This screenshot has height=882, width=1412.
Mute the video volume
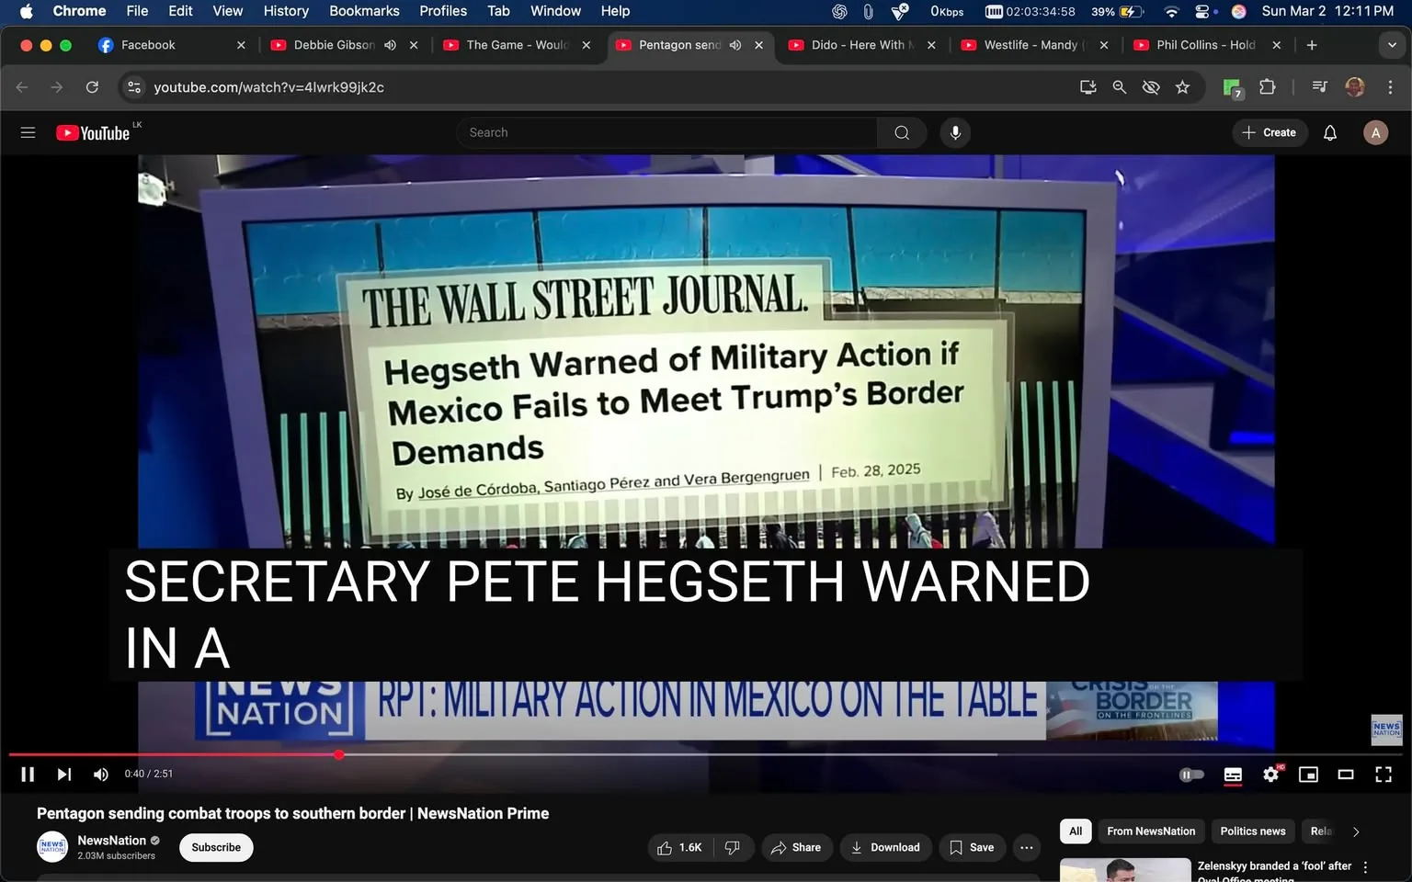(x=100, y=774)
